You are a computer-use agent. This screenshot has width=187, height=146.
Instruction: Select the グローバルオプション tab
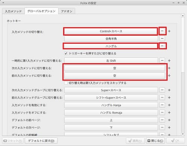pos(42,11)
